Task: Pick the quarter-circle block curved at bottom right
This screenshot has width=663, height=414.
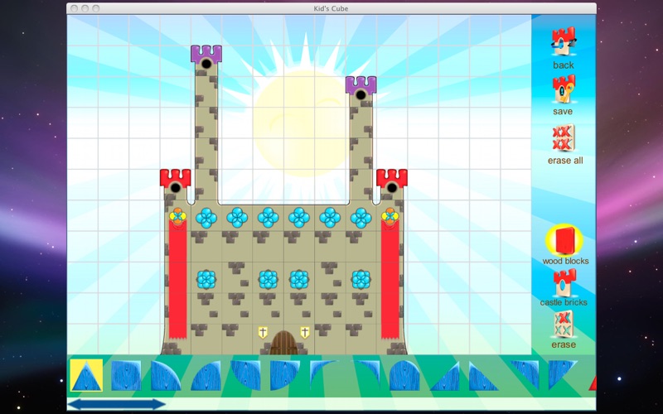Action: coord(285,375)
